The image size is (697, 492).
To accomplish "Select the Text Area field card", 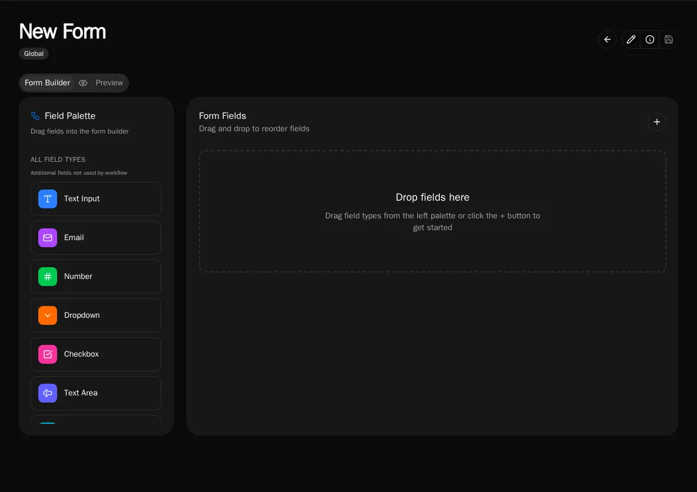I will tap(95, 393).
